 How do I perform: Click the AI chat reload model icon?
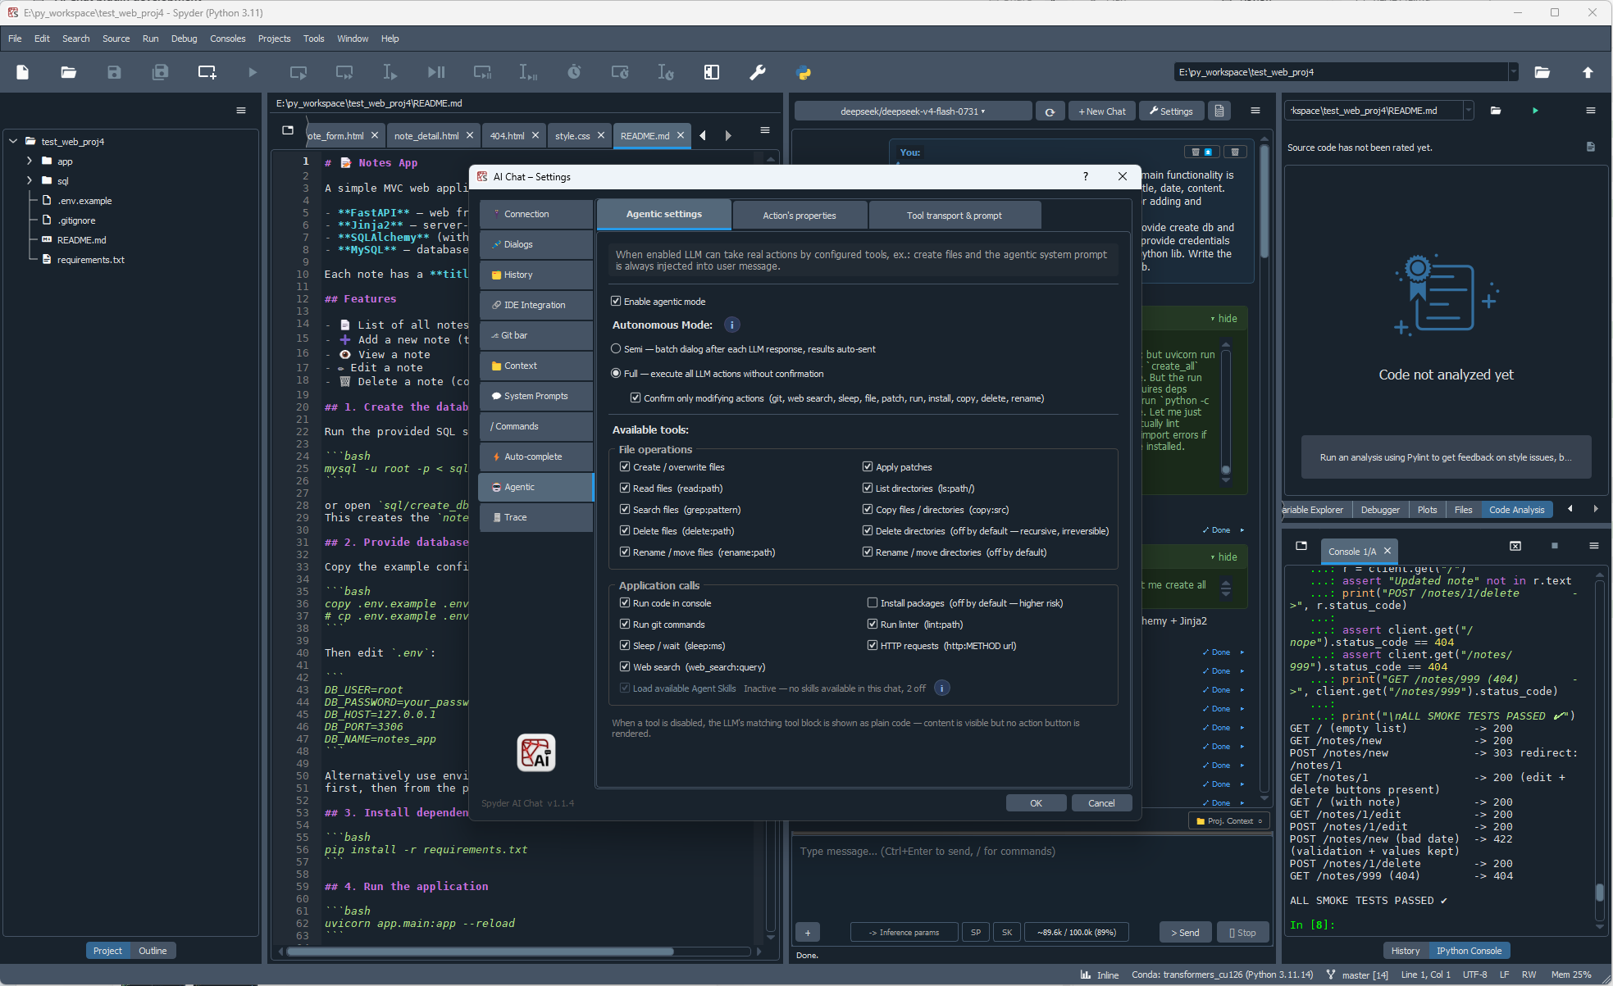point(1050,111)
